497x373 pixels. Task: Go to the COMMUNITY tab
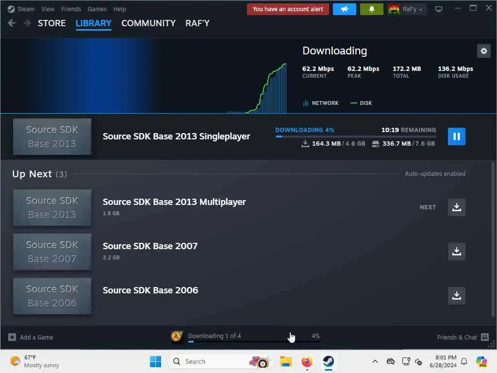149,23
